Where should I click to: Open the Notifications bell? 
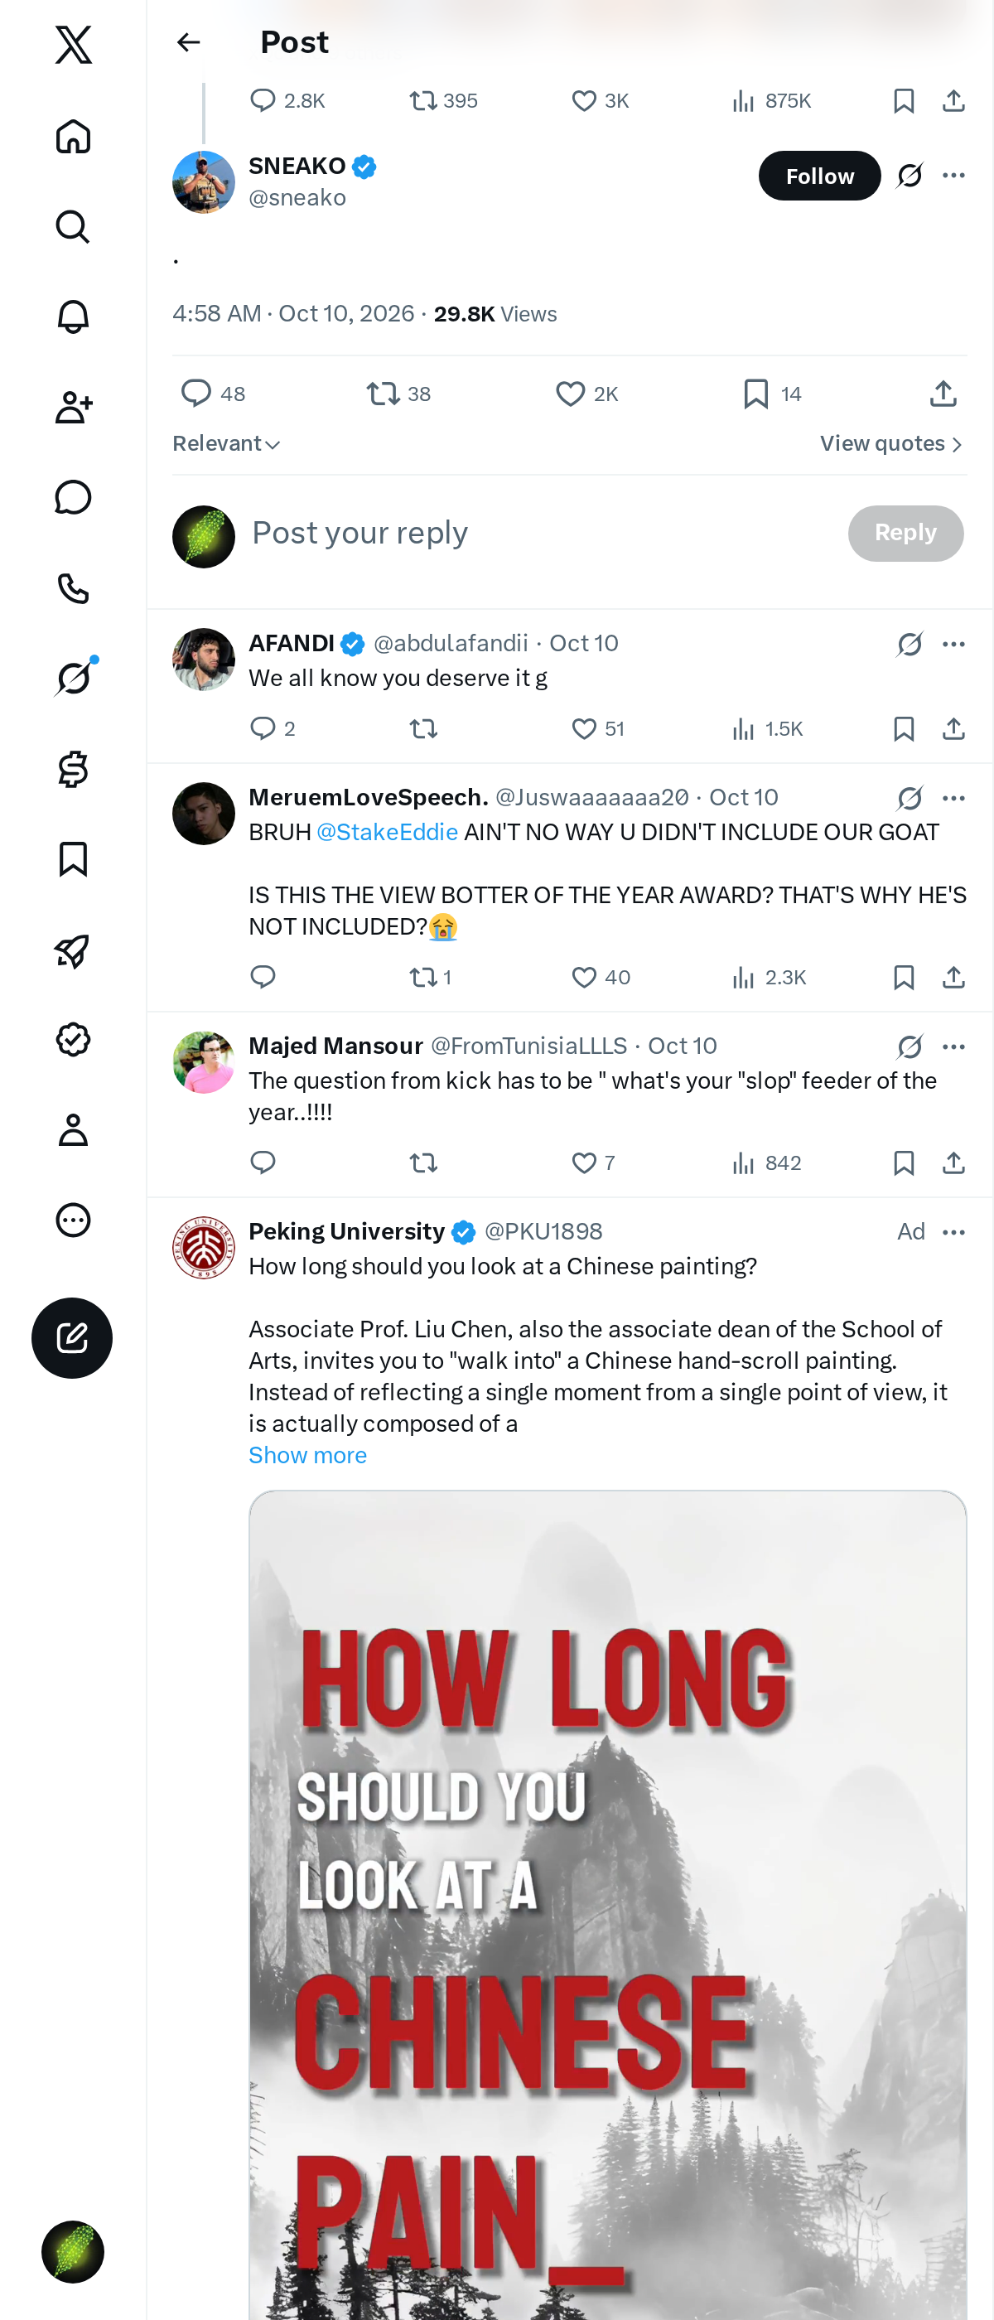click(x=73, y=317)
